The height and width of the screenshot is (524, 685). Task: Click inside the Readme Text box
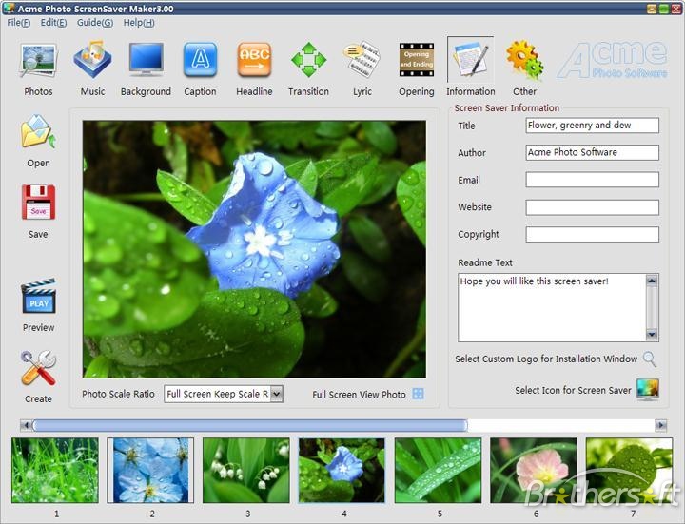[552, 308]
